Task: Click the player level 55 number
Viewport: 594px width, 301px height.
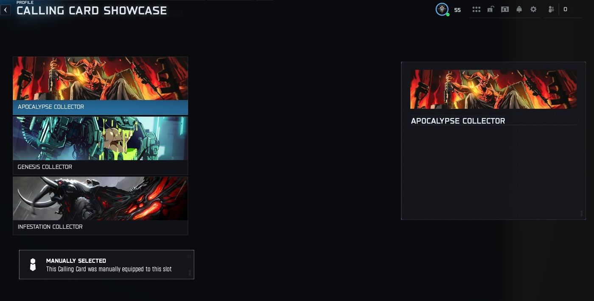Action: [457, 10]
